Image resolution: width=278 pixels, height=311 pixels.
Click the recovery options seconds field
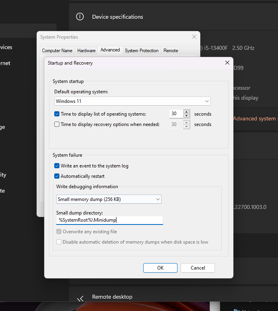click(x=176, y=124)
